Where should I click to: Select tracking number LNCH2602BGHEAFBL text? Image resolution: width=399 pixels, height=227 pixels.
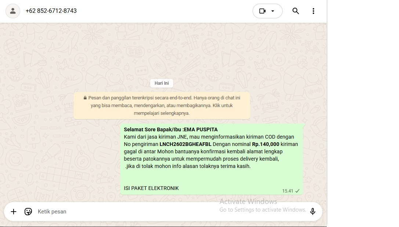[x=185, y=144]
